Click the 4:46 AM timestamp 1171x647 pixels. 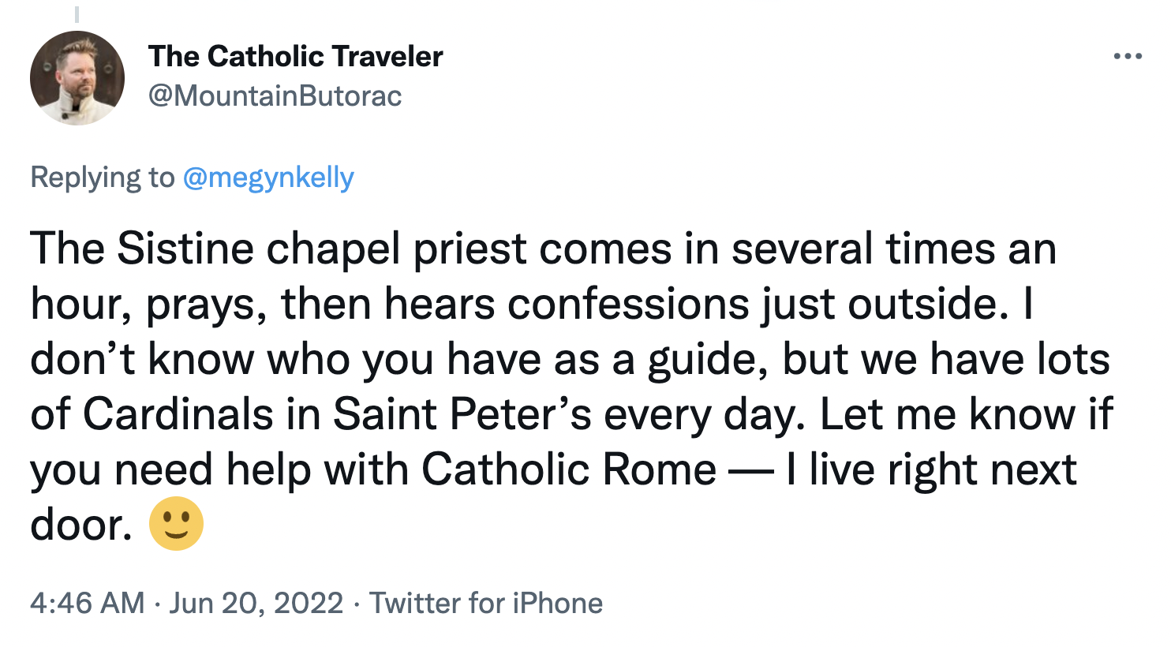click(87, 603)
